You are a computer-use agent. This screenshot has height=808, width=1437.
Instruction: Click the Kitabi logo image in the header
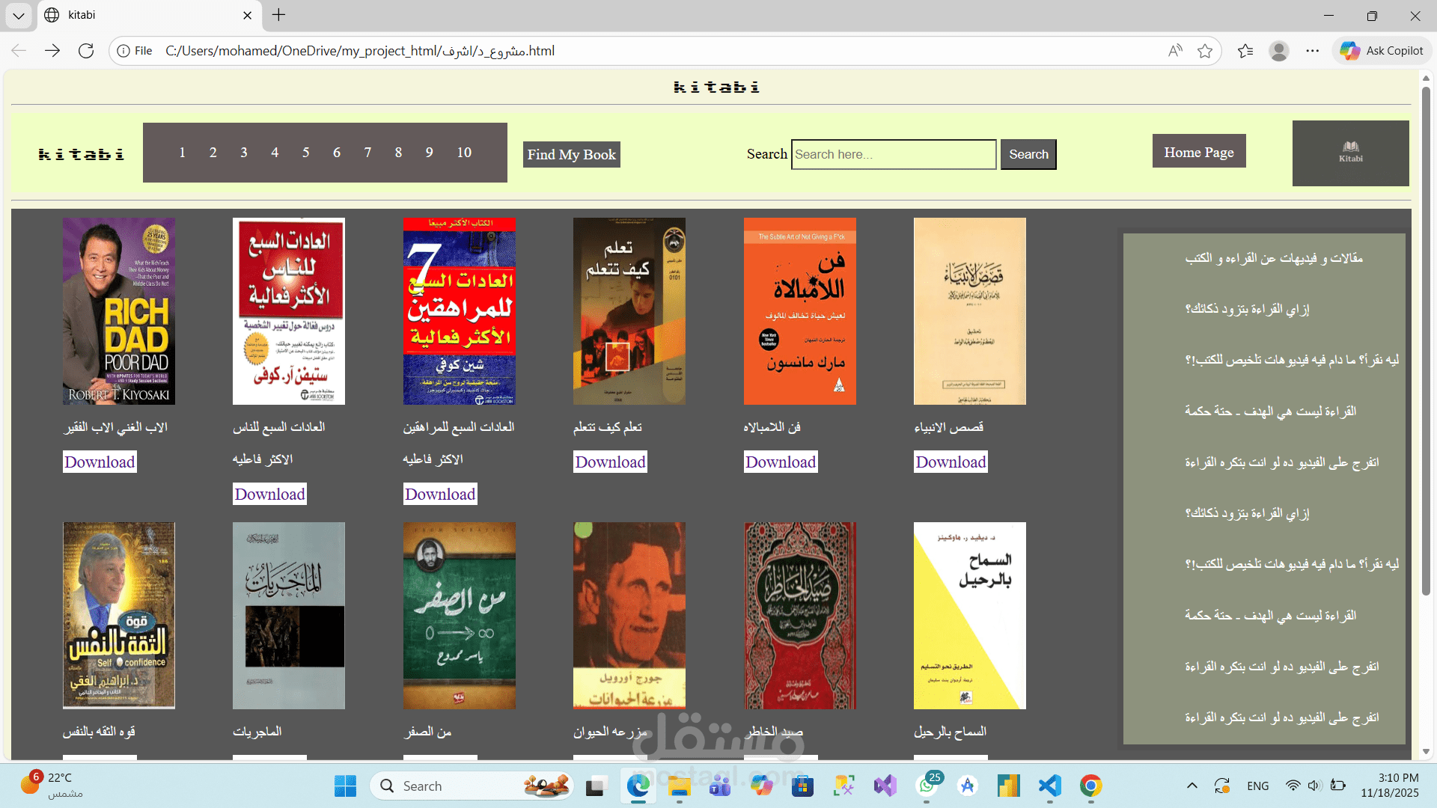(1351, 153)
